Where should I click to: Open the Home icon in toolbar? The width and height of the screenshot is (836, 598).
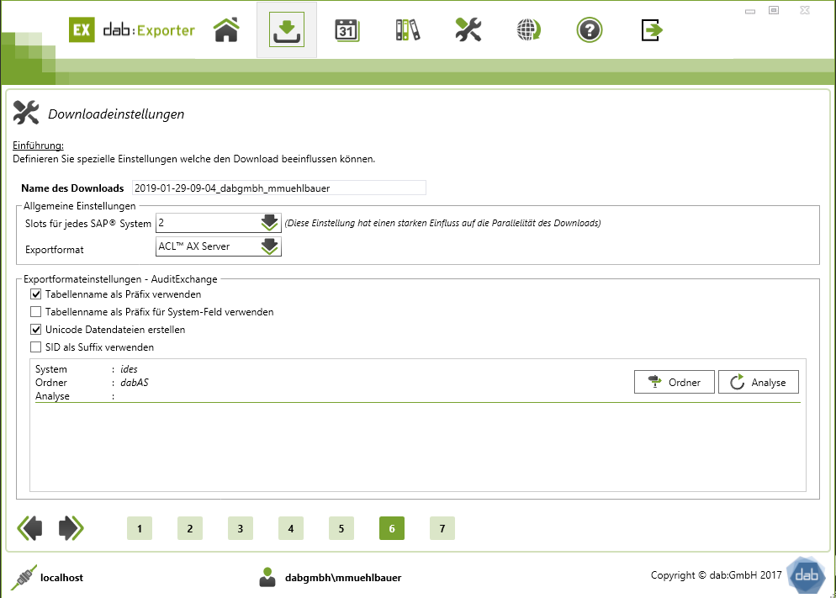(x=226, y=29)
